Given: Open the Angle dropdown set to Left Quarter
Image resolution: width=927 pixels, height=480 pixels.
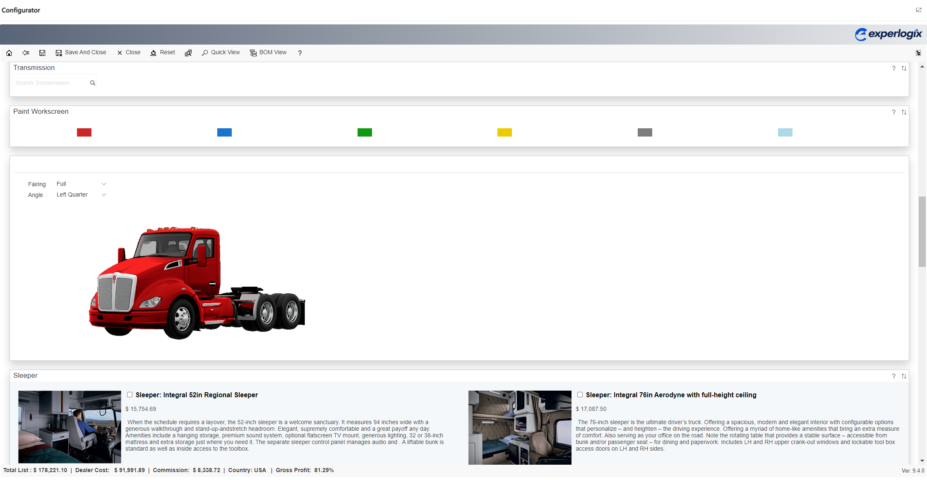Looking at the screenshot, I should [103, 194].
